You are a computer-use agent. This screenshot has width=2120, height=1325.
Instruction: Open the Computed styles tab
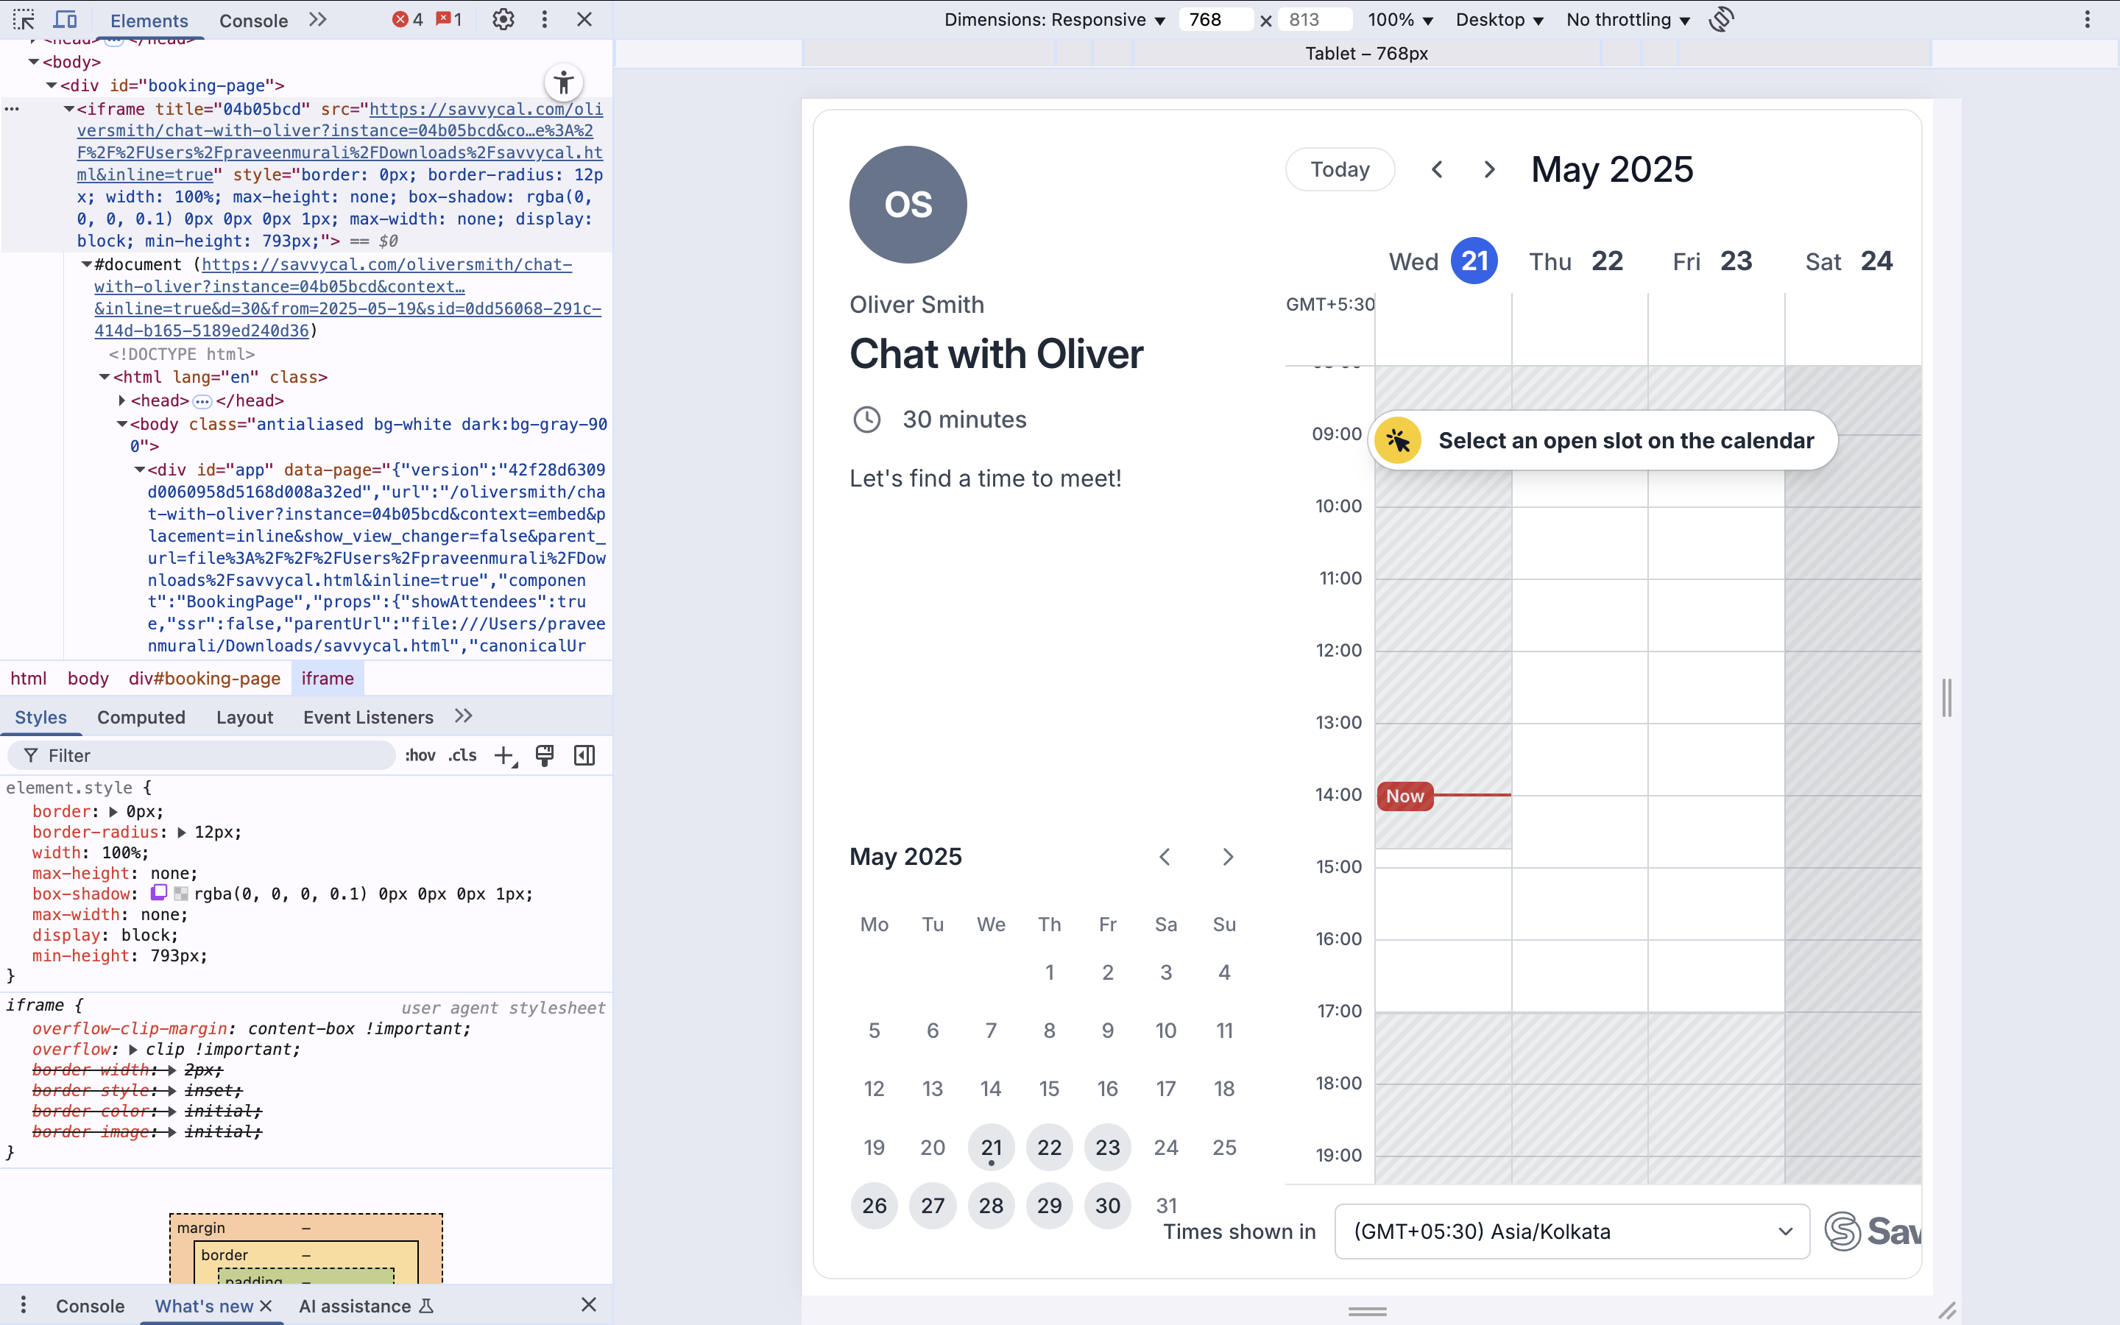click(x=141, y=717)
